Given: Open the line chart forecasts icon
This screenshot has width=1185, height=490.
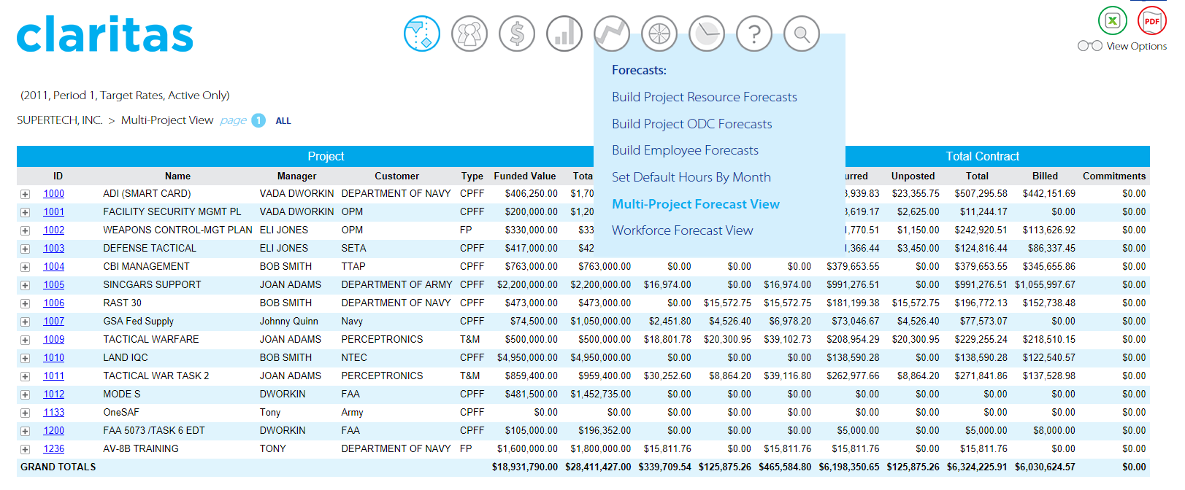Looking at the screenshot, I should coord(612,34).
